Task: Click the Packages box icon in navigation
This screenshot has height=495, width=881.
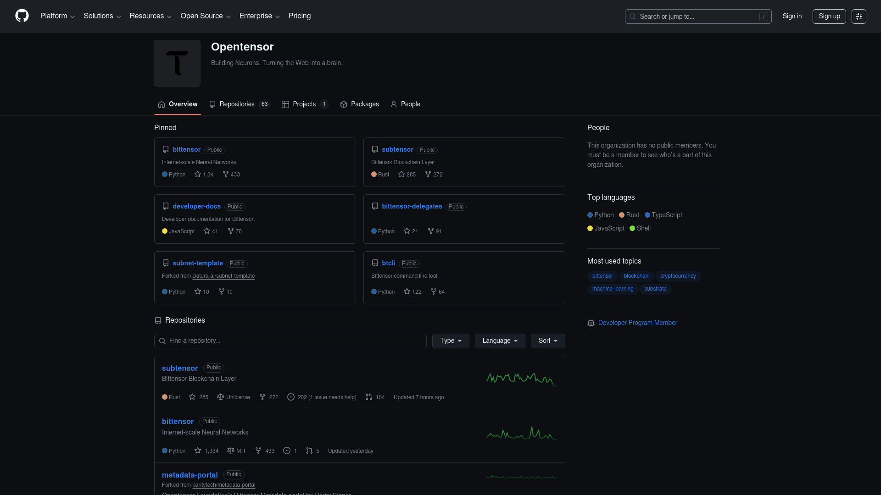Action: (x=343, y=104)
